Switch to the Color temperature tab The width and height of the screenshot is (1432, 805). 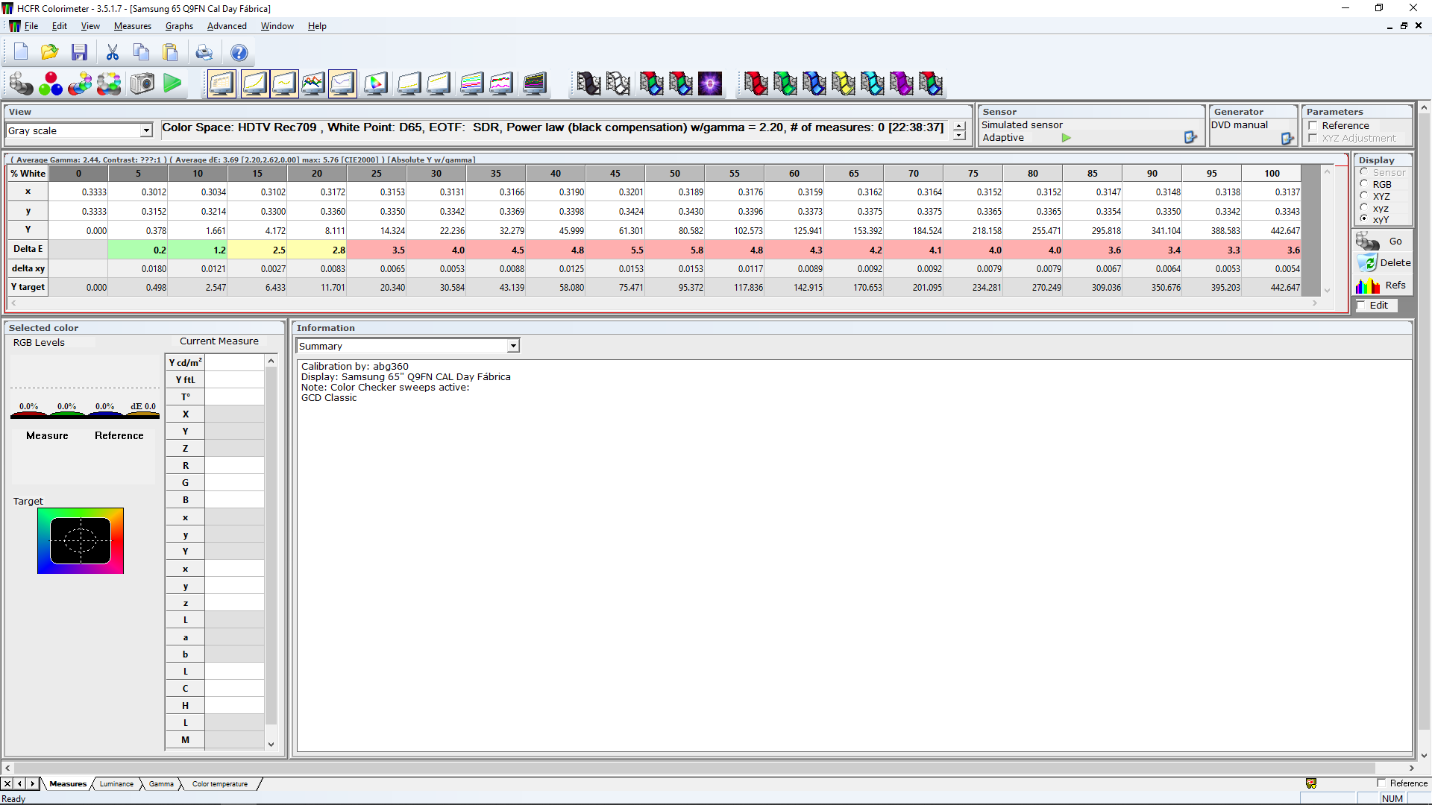(x=220, y=784)
